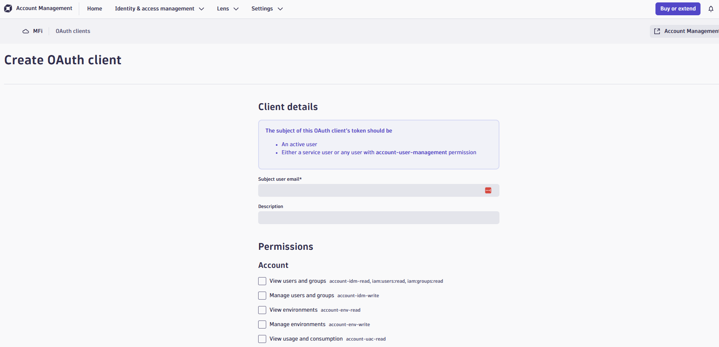Click the MFi cloud icon
The image size is (719, 347).
pos(26,31)
